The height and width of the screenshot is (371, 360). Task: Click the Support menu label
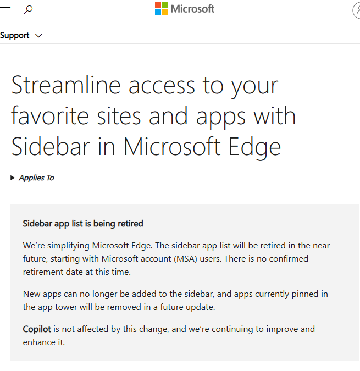pyautogui.click(x=15, y=36)
